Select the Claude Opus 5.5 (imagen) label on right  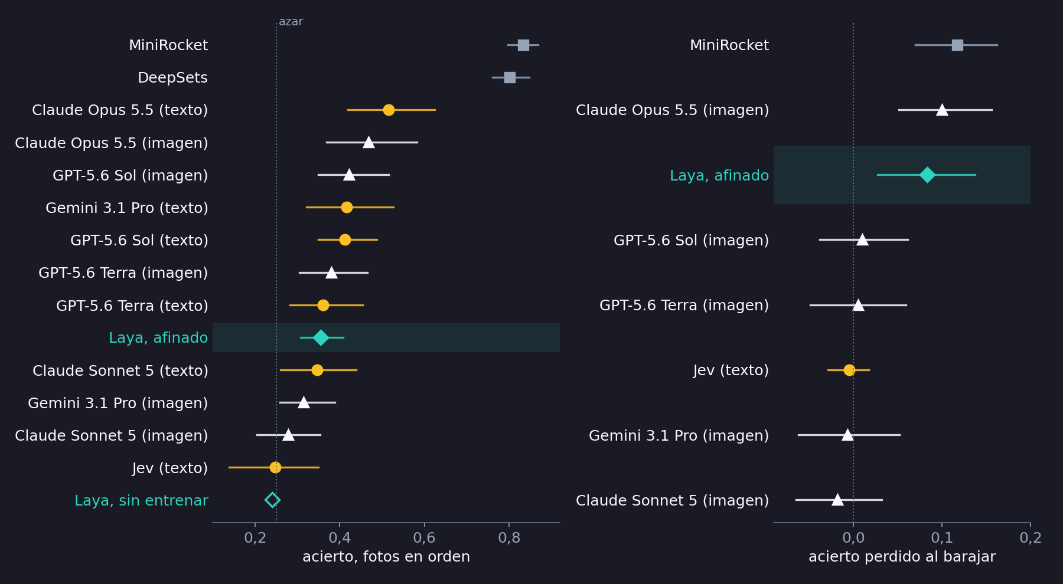pyautogui.click(x=673, y=110)
